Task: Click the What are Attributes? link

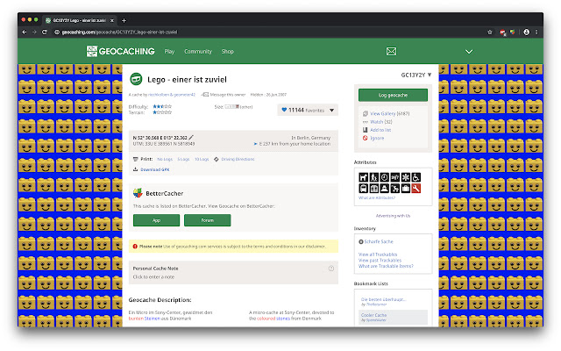Action: [x=377, y=197]
